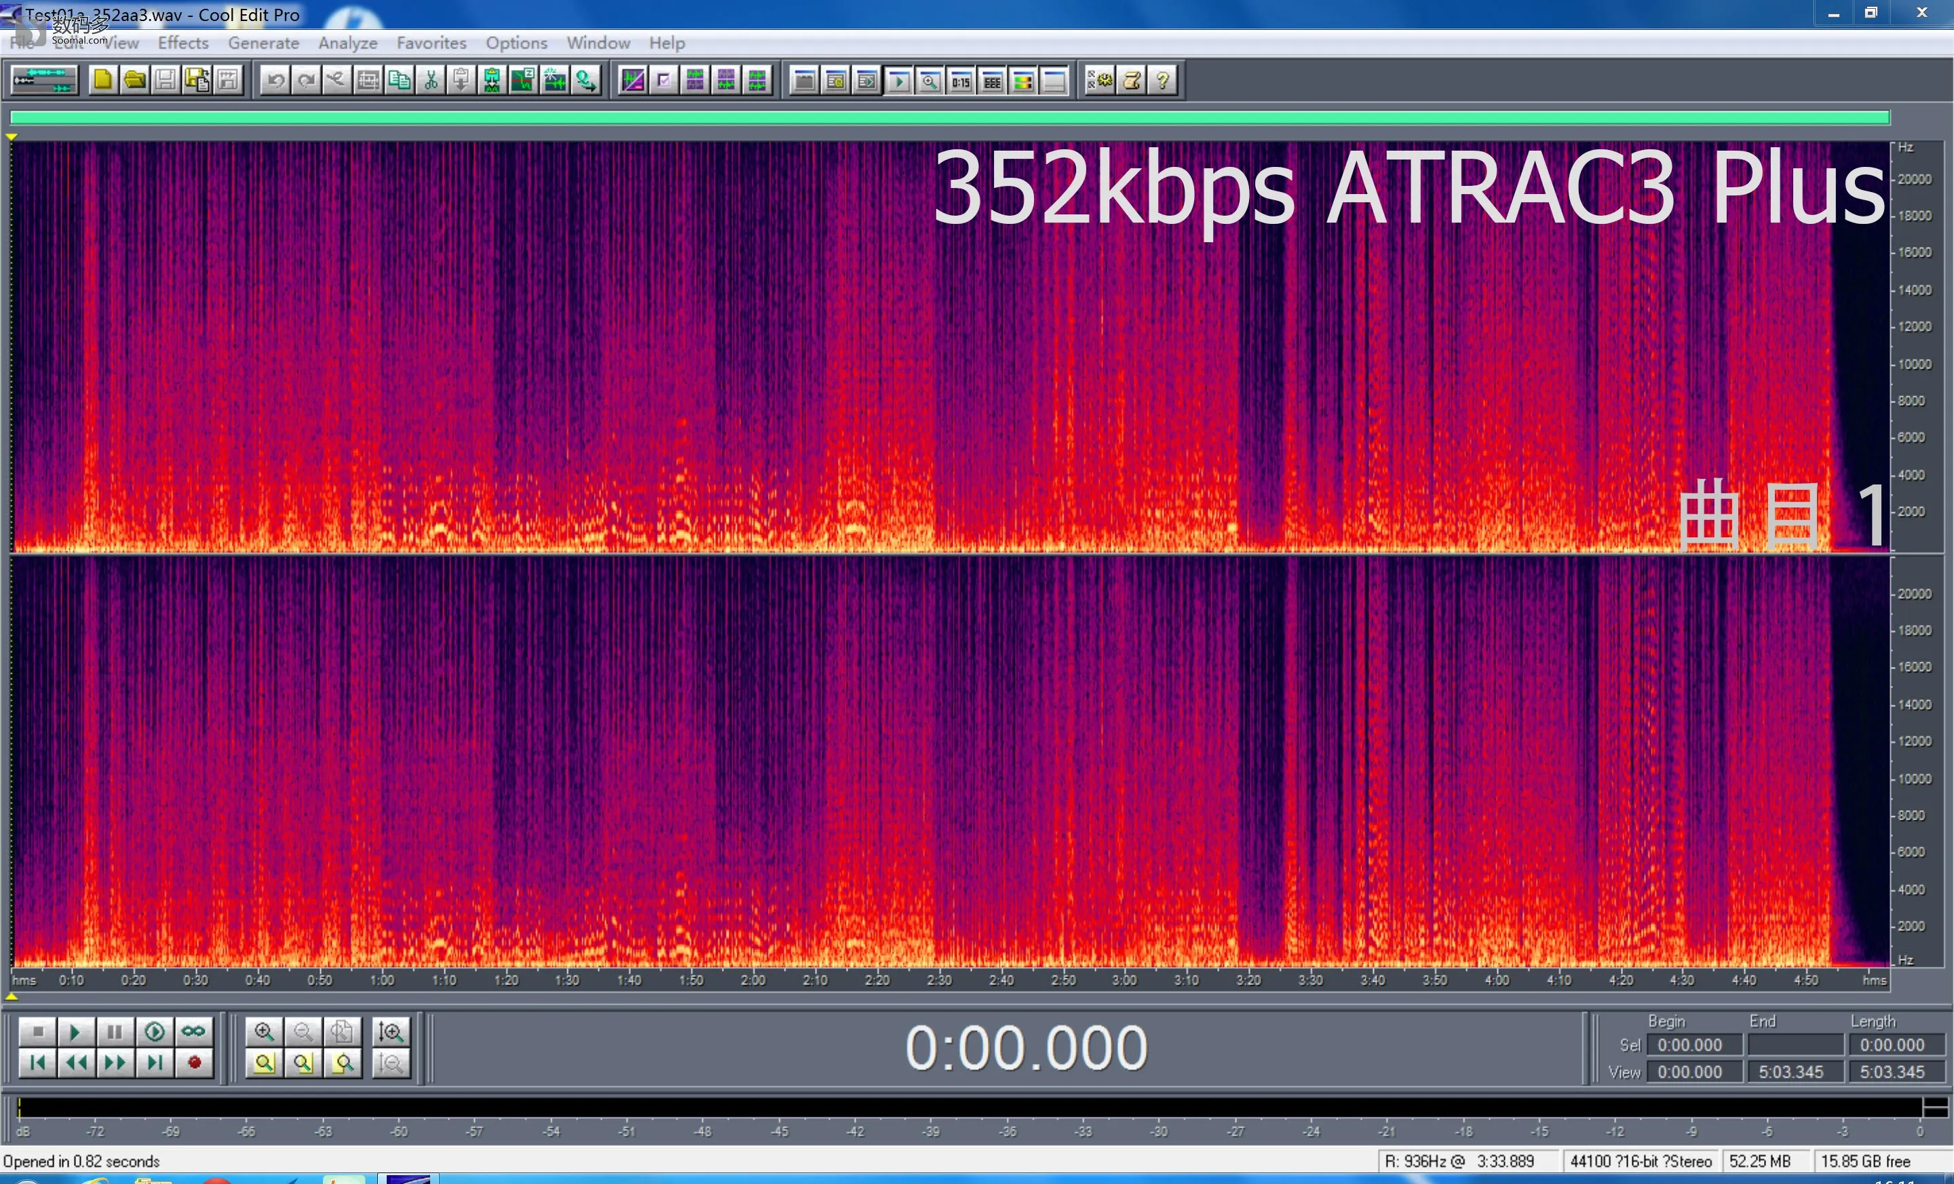
Task: Click the View Begin time field
Action: [x=1694, y=1072]
